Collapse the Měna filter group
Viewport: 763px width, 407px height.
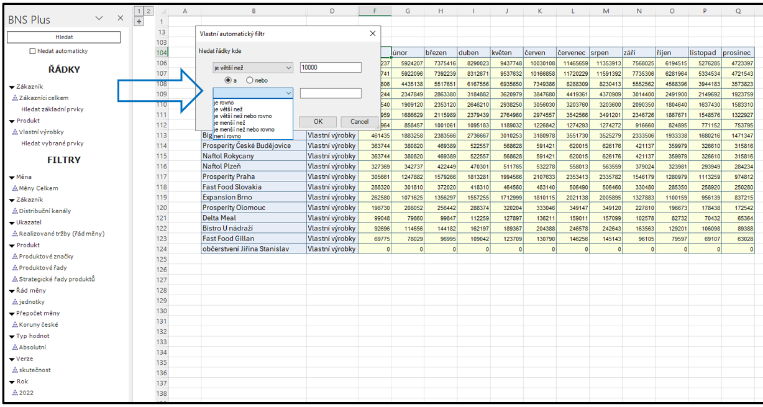point(12,178)
